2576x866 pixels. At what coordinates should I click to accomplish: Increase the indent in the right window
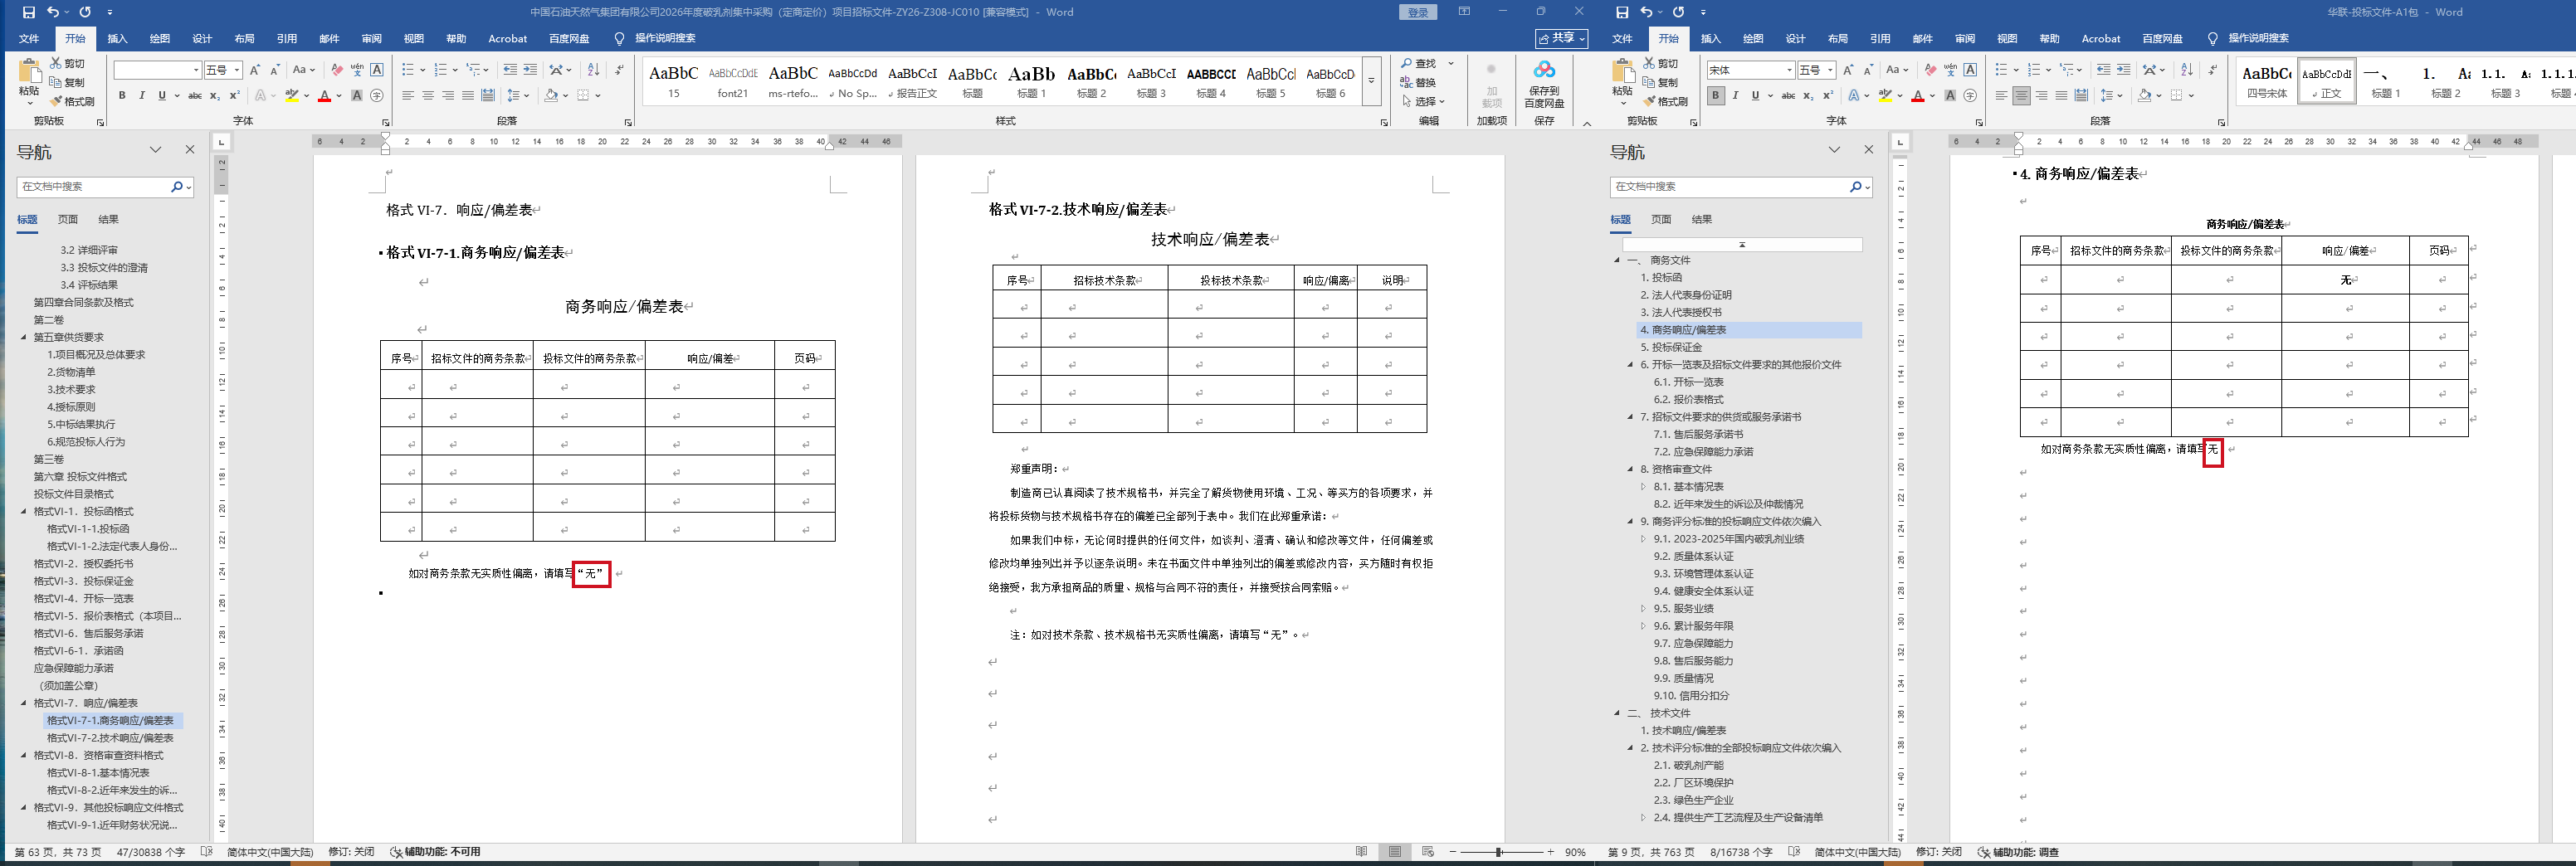coord(2123,70)
